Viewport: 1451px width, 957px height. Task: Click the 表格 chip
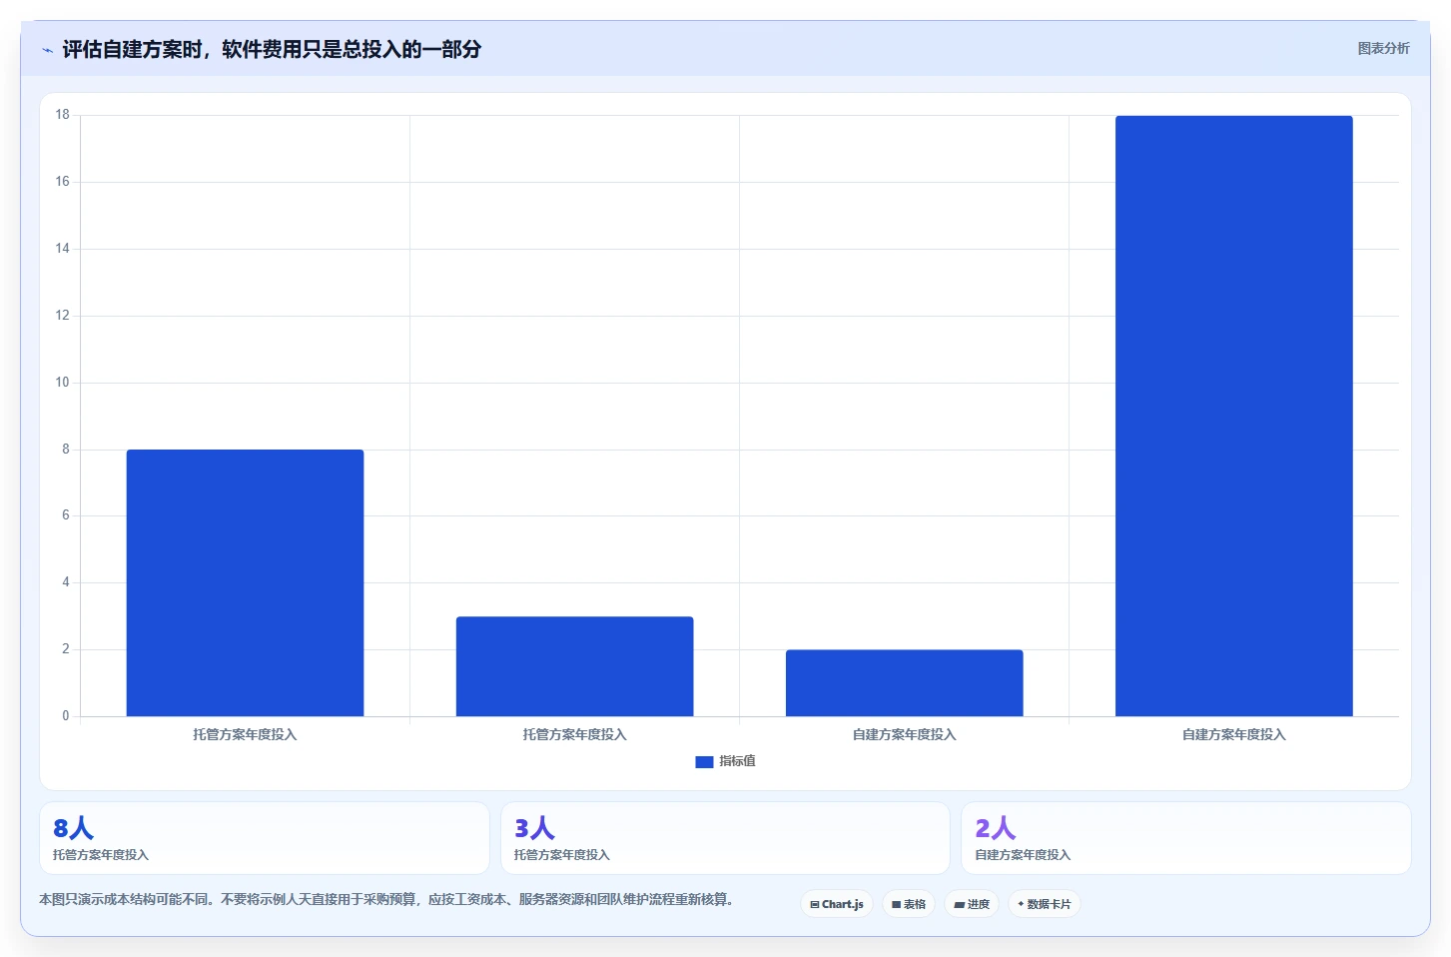(909, 904)
